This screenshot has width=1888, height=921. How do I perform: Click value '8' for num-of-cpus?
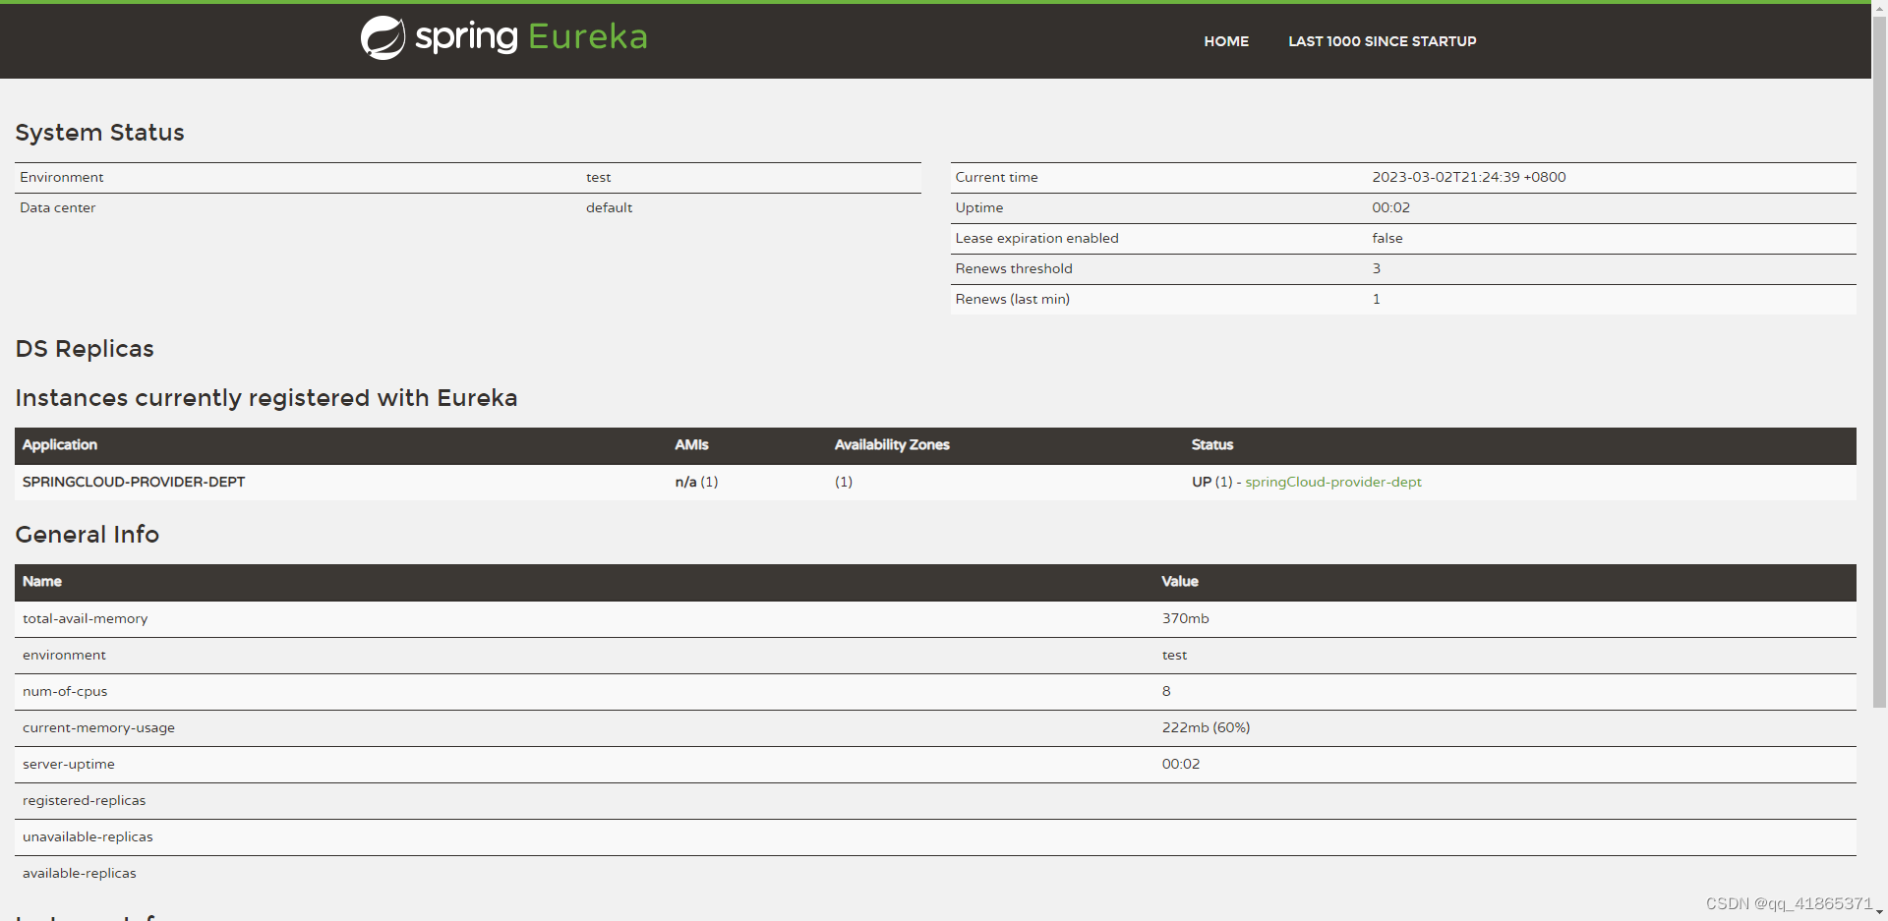(x=1166, y=691)
